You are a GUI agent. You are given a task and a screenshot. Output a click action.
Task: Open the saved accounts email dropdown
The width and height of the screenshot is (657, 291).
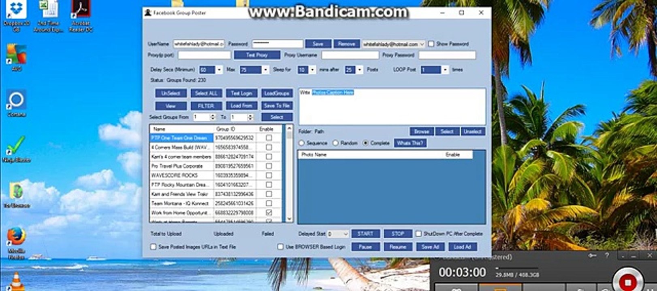[x=422, y=44]
